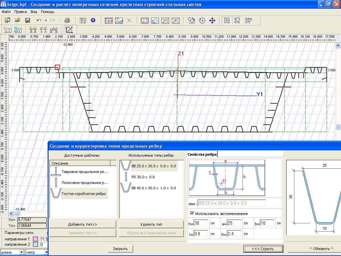Click the graph axes icon in second toolbar

[69, 29]
